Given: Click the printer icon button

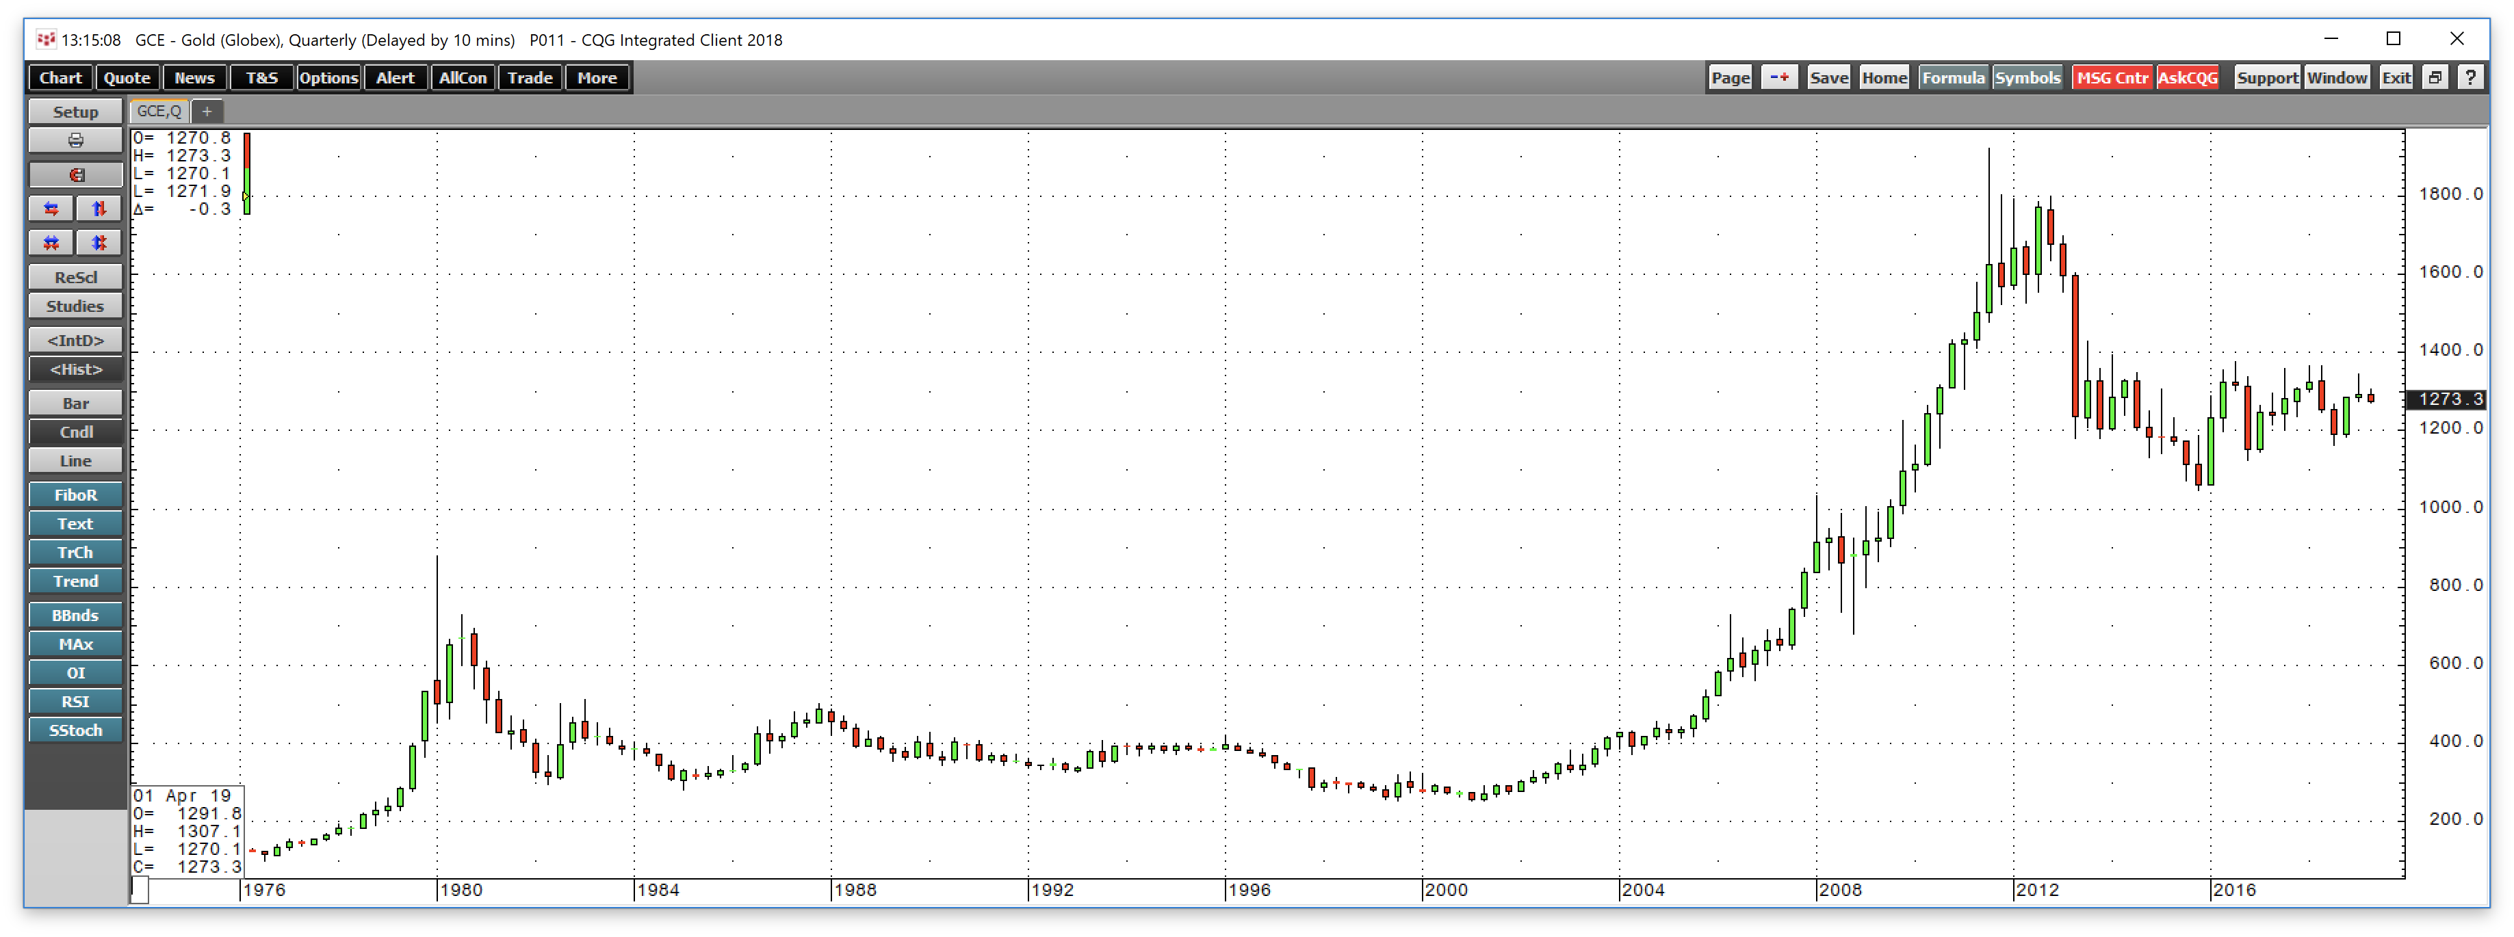Looking at the screenshot, I should 75,140.
